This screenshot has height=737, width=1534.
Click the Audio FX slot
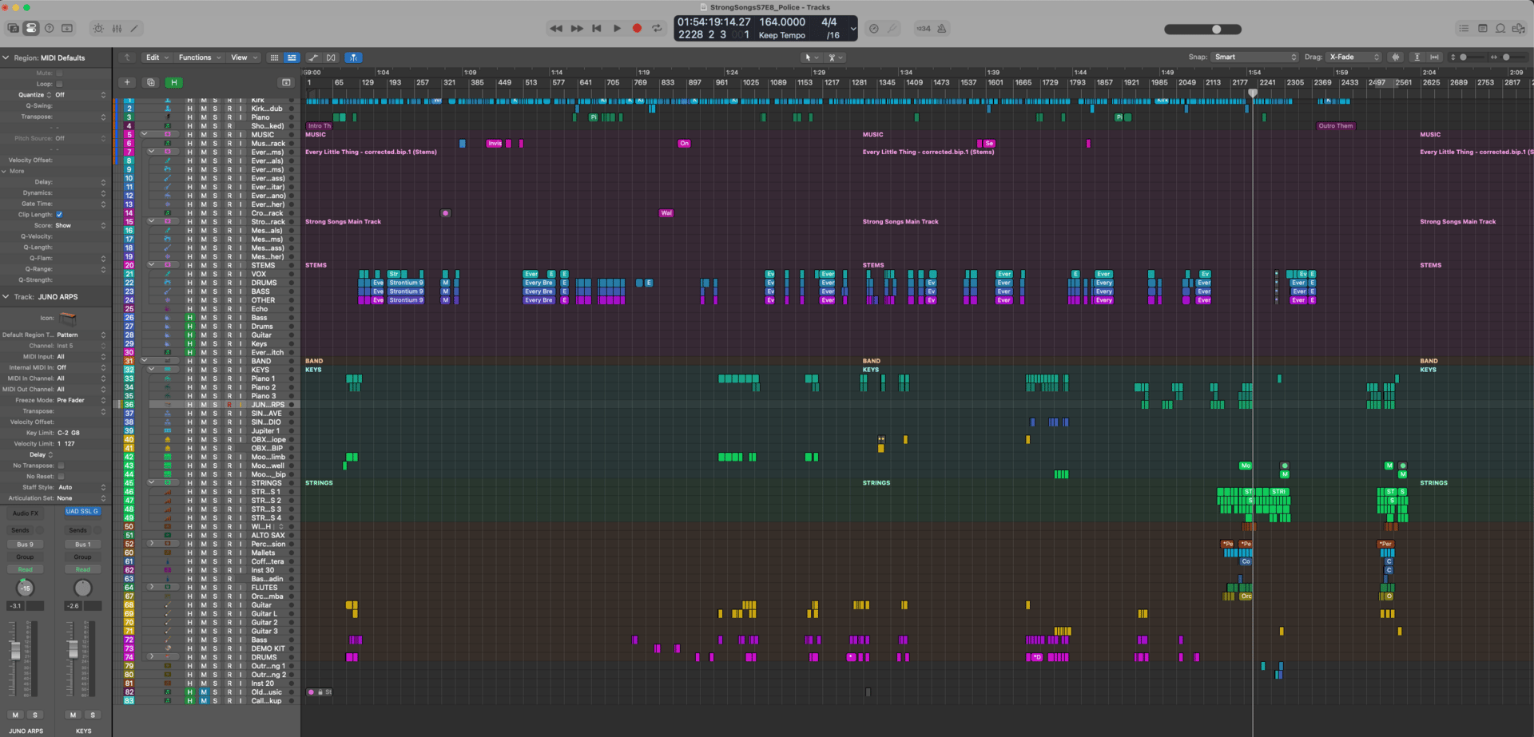[x=26, y=513]
